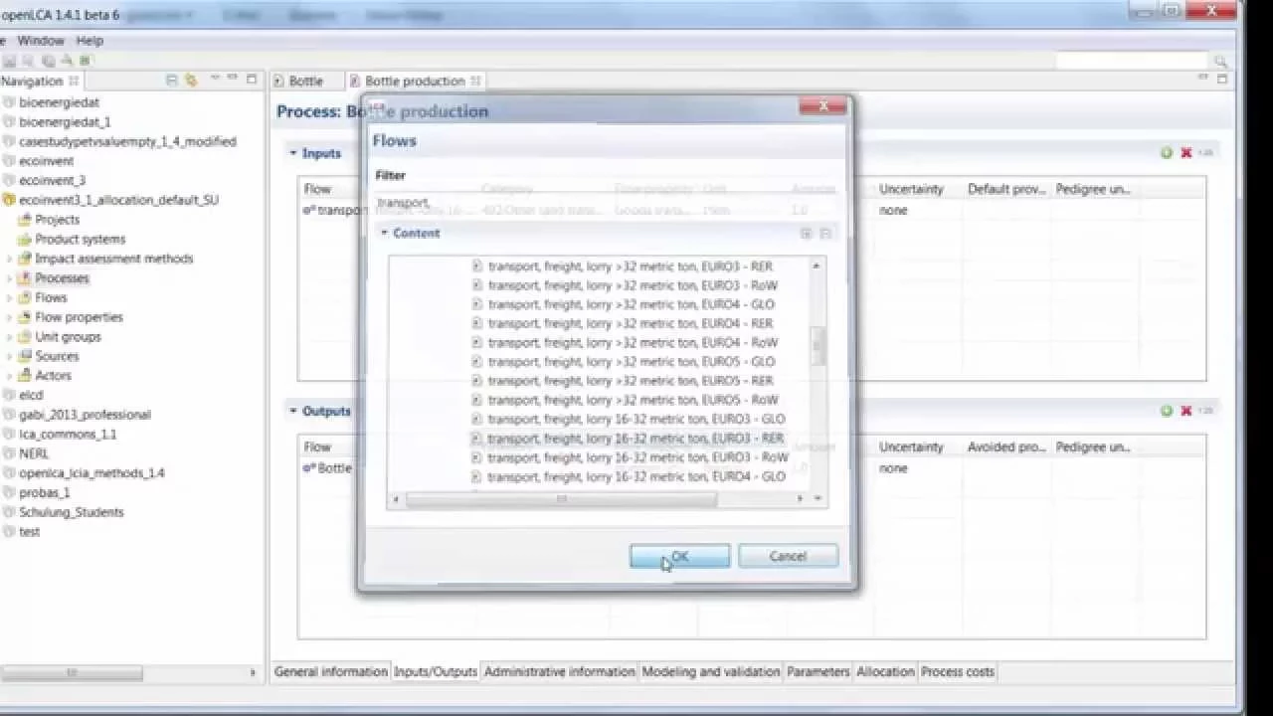The image size is (1273, 716).
Task: Click the flow list scroll-up arrow
Action: click(x=818, y=266)
